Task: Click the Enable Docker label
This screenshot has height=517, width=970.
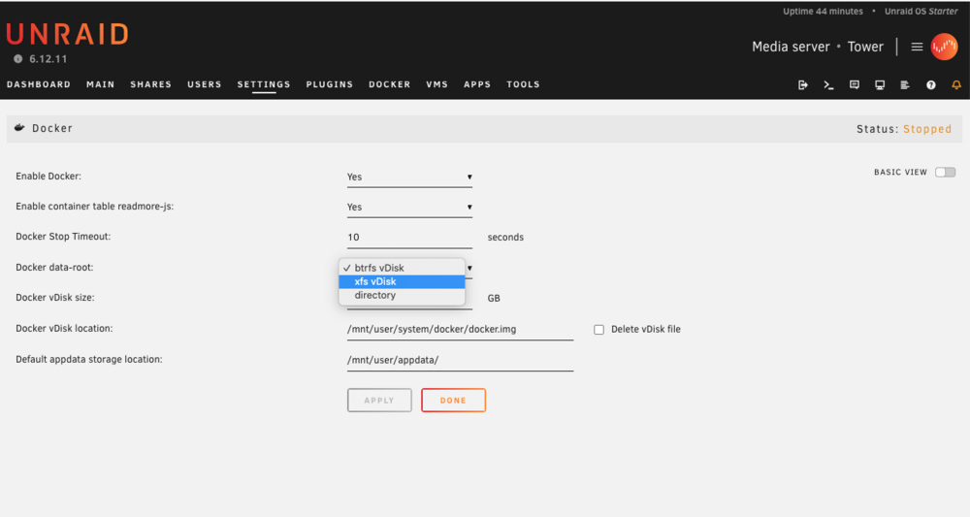Action: pyautogui.click(x=48, y=177)
